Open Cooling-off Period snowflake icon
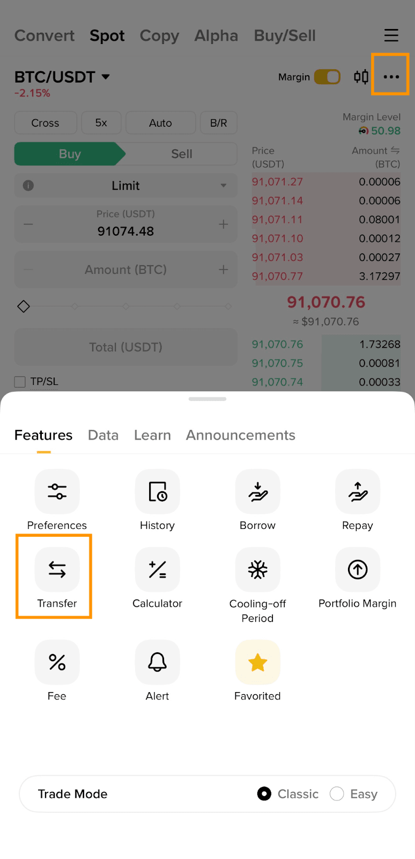Viewport: 415px width, 859px height. tap(257, 570)
